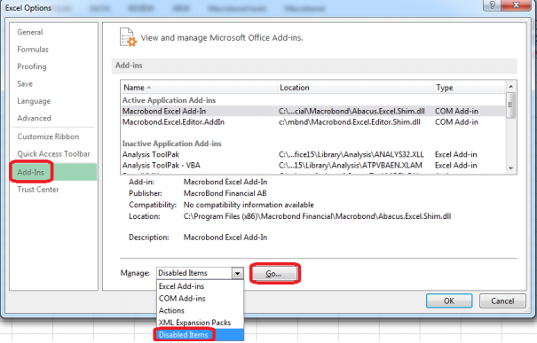Sort add-ins by the Name column
The width and height of the screenshot is (537, 343).
(199, 88)
